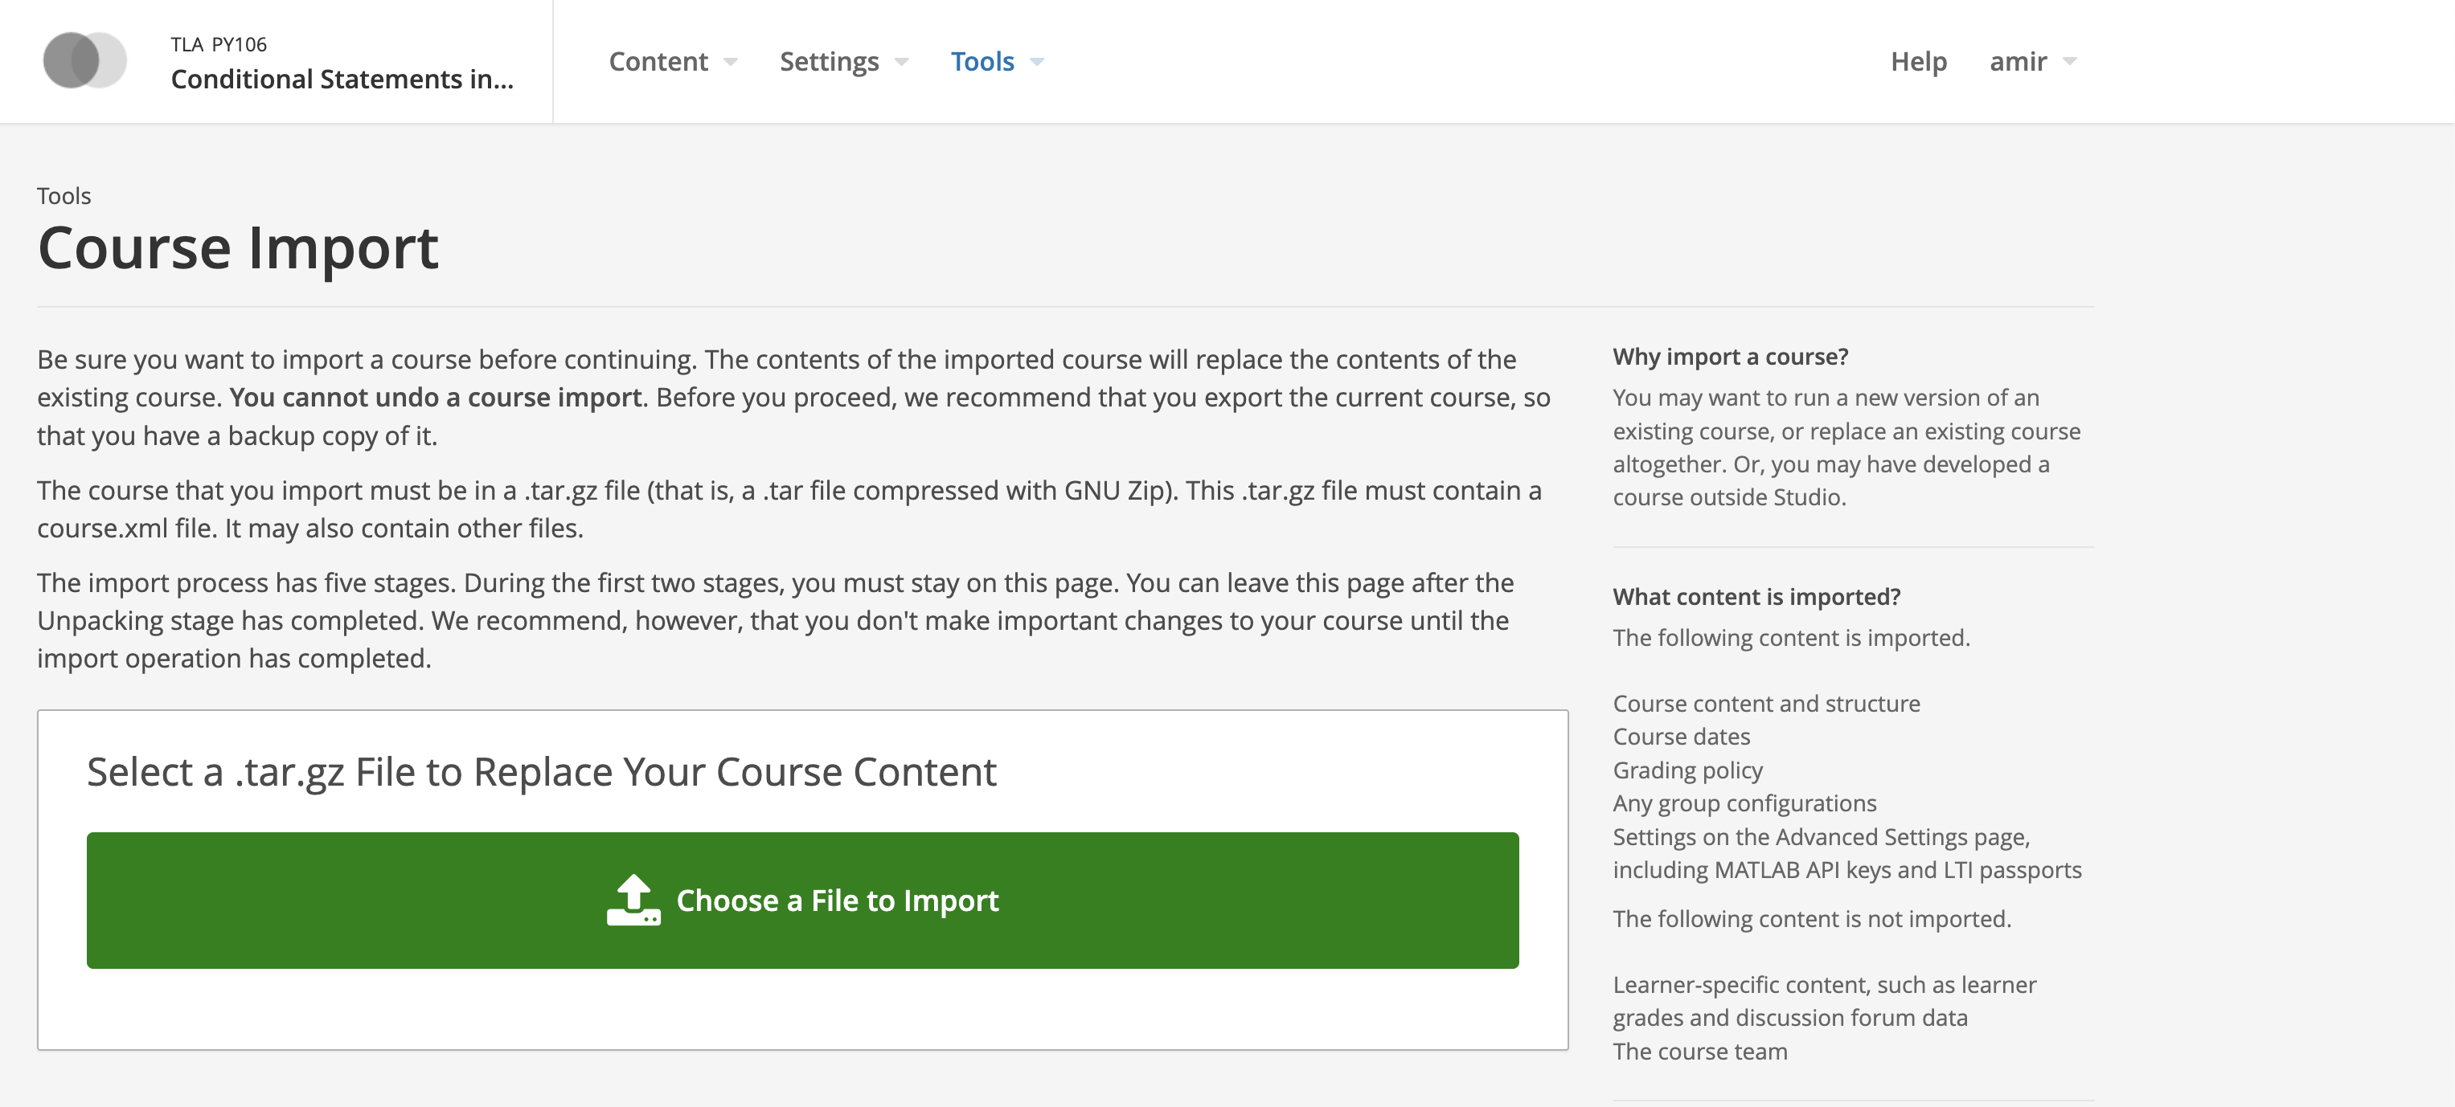
Task: Click the course title Conditional Statements in...
Action: [x=342, y=80]
